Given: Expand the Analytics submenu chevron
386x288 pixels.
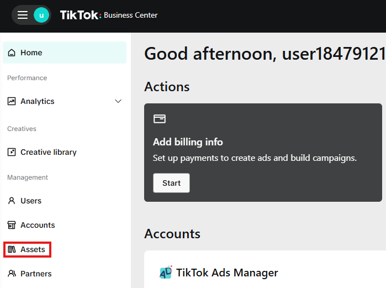Looking at the screenshot, I should point(118,101).
